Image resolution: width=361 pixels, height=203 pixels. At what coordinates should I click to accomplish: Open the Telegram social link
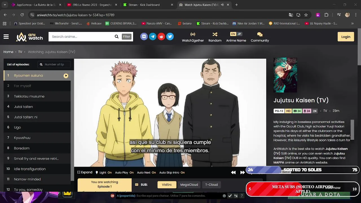[153, 36]
